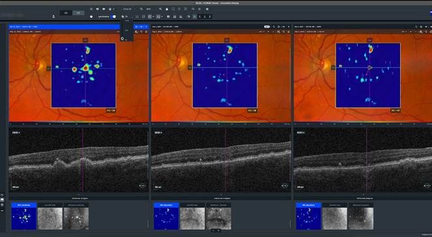
Task: Open the middle pane Sub-RPE Slab tab
Action: click(192, 205)
